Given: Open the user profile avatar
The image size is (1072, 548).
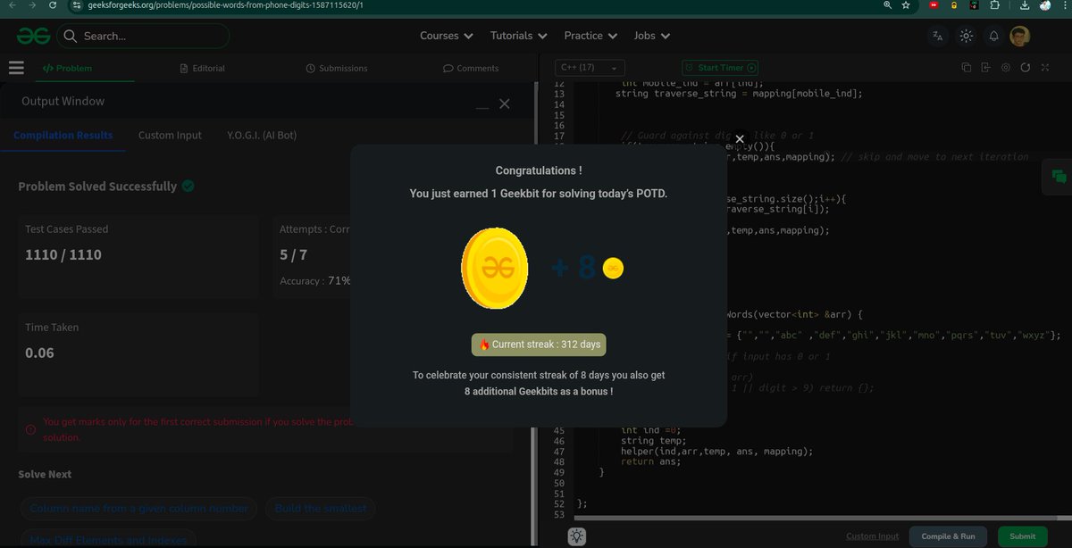Looking at the screenshot, I should [x=1019, y=36].
